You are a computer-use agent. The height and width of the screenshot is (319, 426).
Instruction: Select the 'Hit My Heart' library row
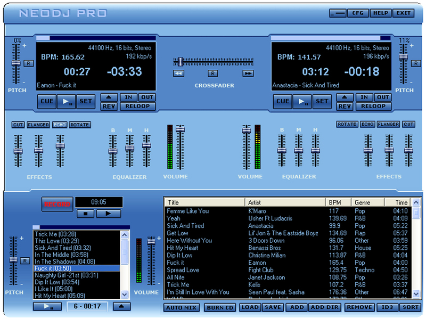288,248
